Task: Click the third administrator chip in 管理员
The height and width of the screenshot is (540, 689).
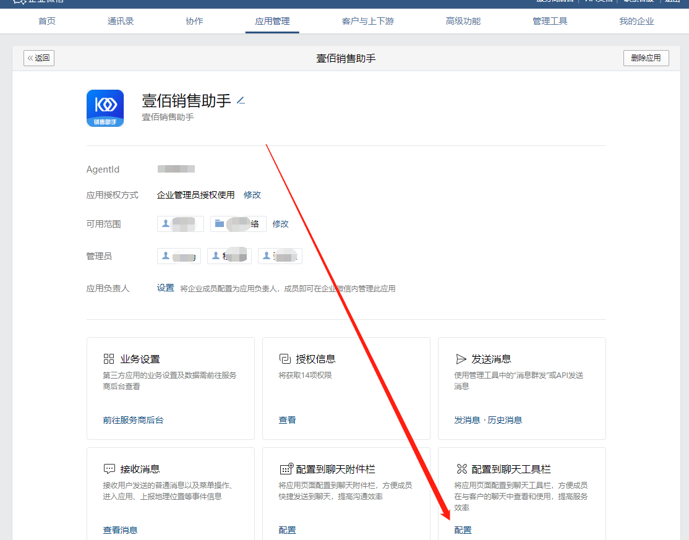Action: [280, 256]
